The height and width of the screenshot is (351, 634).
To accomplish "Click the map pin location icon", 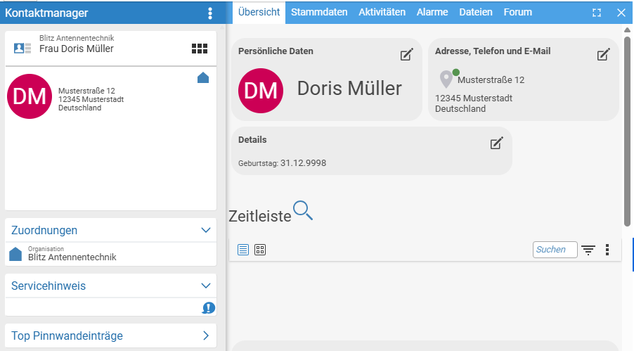I will coord(446,79).
